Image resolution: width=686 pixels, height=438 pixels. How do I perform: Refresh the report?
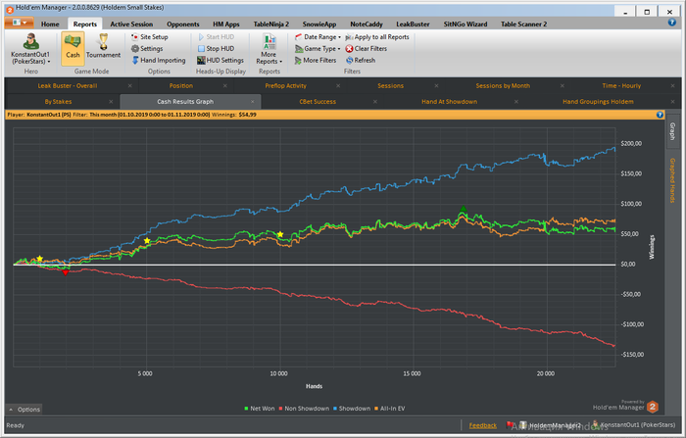tap(361, 61)
